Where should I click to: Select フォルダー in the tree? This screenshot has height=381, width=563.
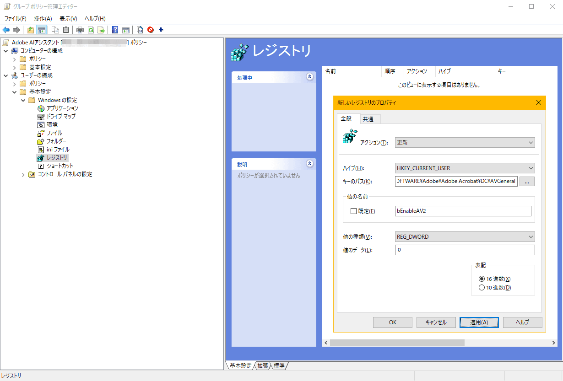56,141
